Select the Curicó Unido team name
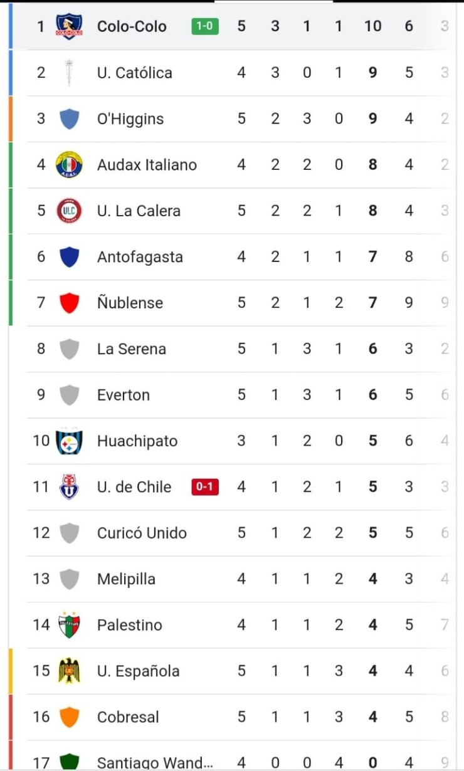 click(142, 533)
